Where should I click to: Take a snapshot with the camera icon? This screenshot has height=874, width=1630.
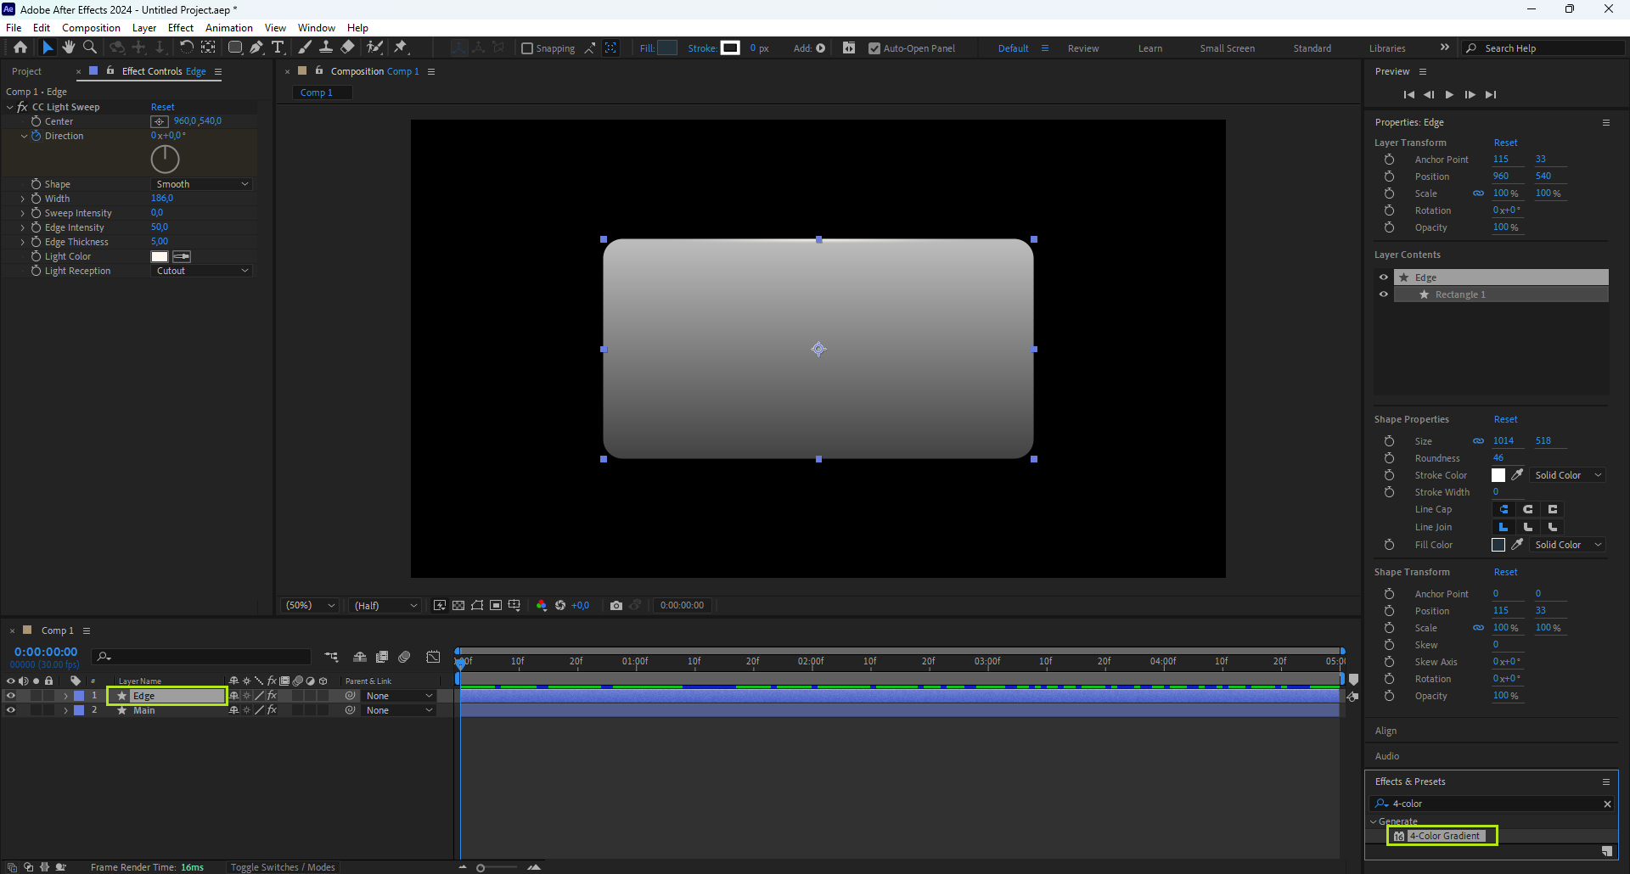[616, 605]
